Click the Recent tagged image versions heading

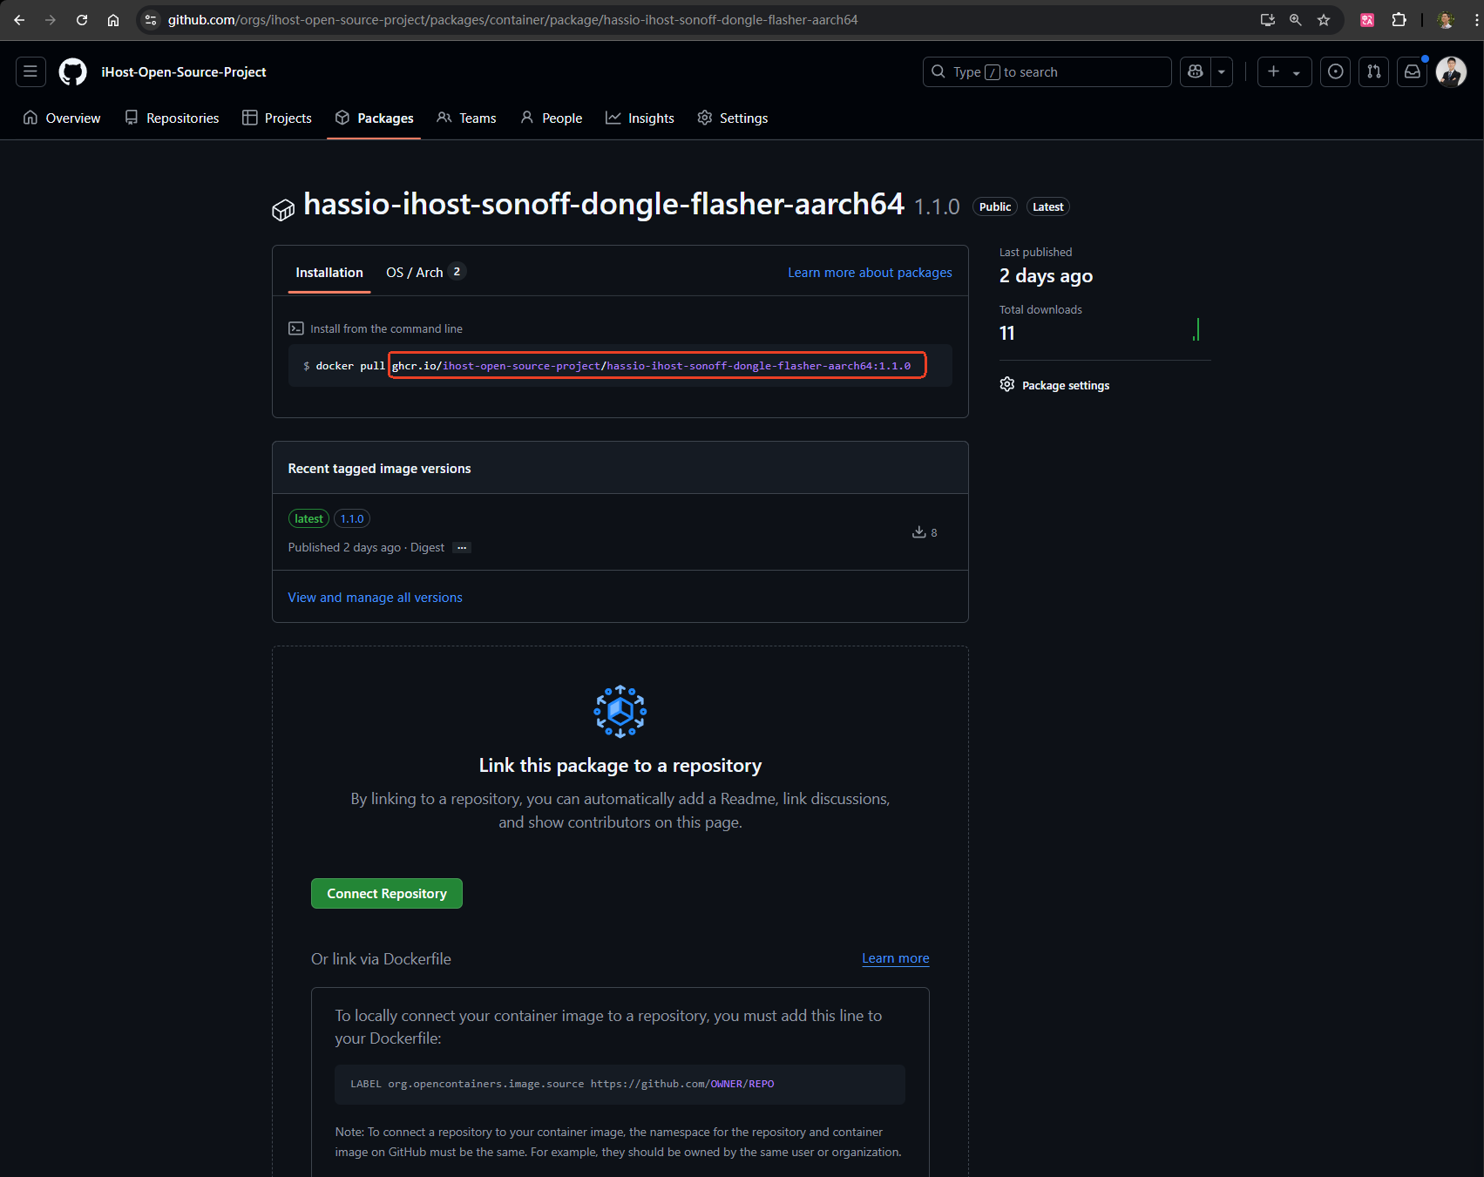point(379,469)
